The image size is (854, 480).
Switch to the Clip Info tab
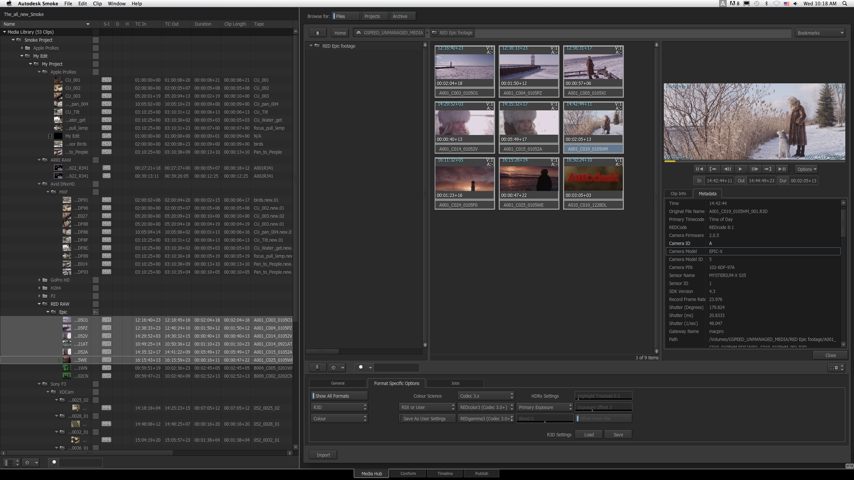click(678, 193)
